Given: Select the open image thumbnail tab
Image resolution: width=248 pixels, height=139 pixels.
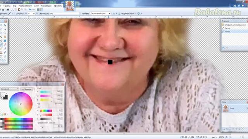Looking at the screenshot, I should point(70,6).
